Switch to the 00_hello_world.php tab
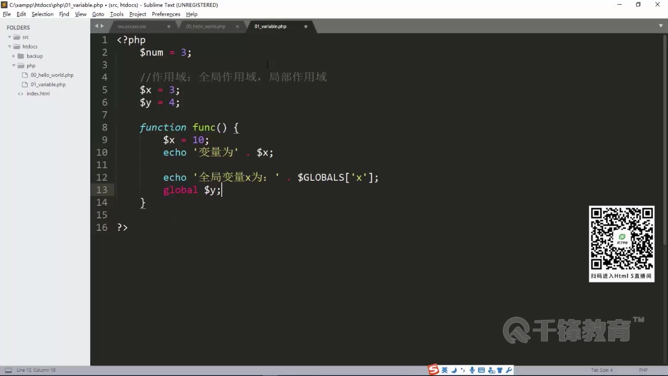 tap(205, 26)
